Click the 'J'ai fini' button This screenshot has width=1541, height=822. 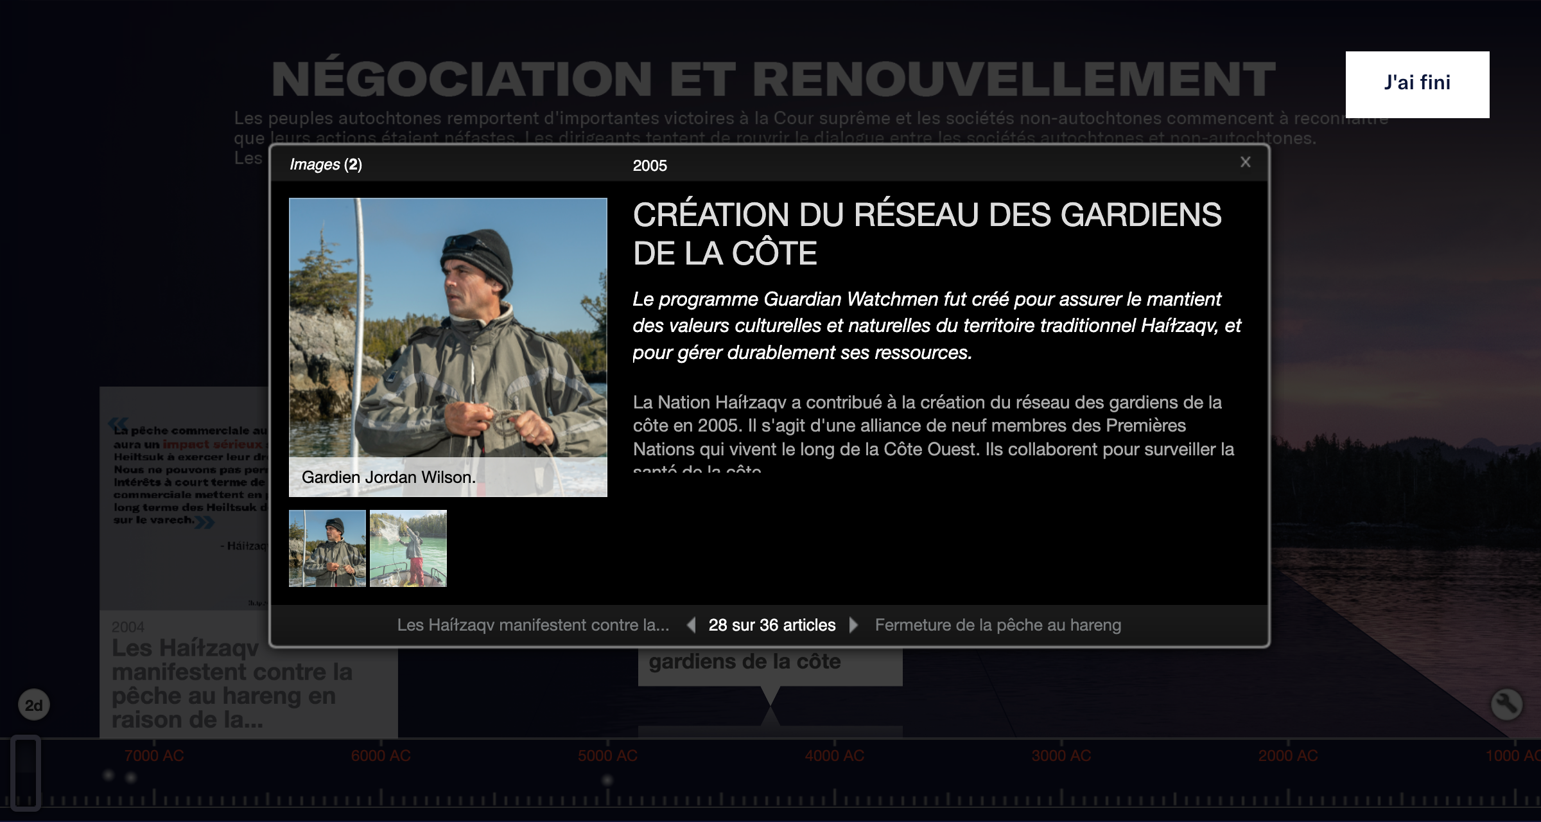tap(1416, 83)
